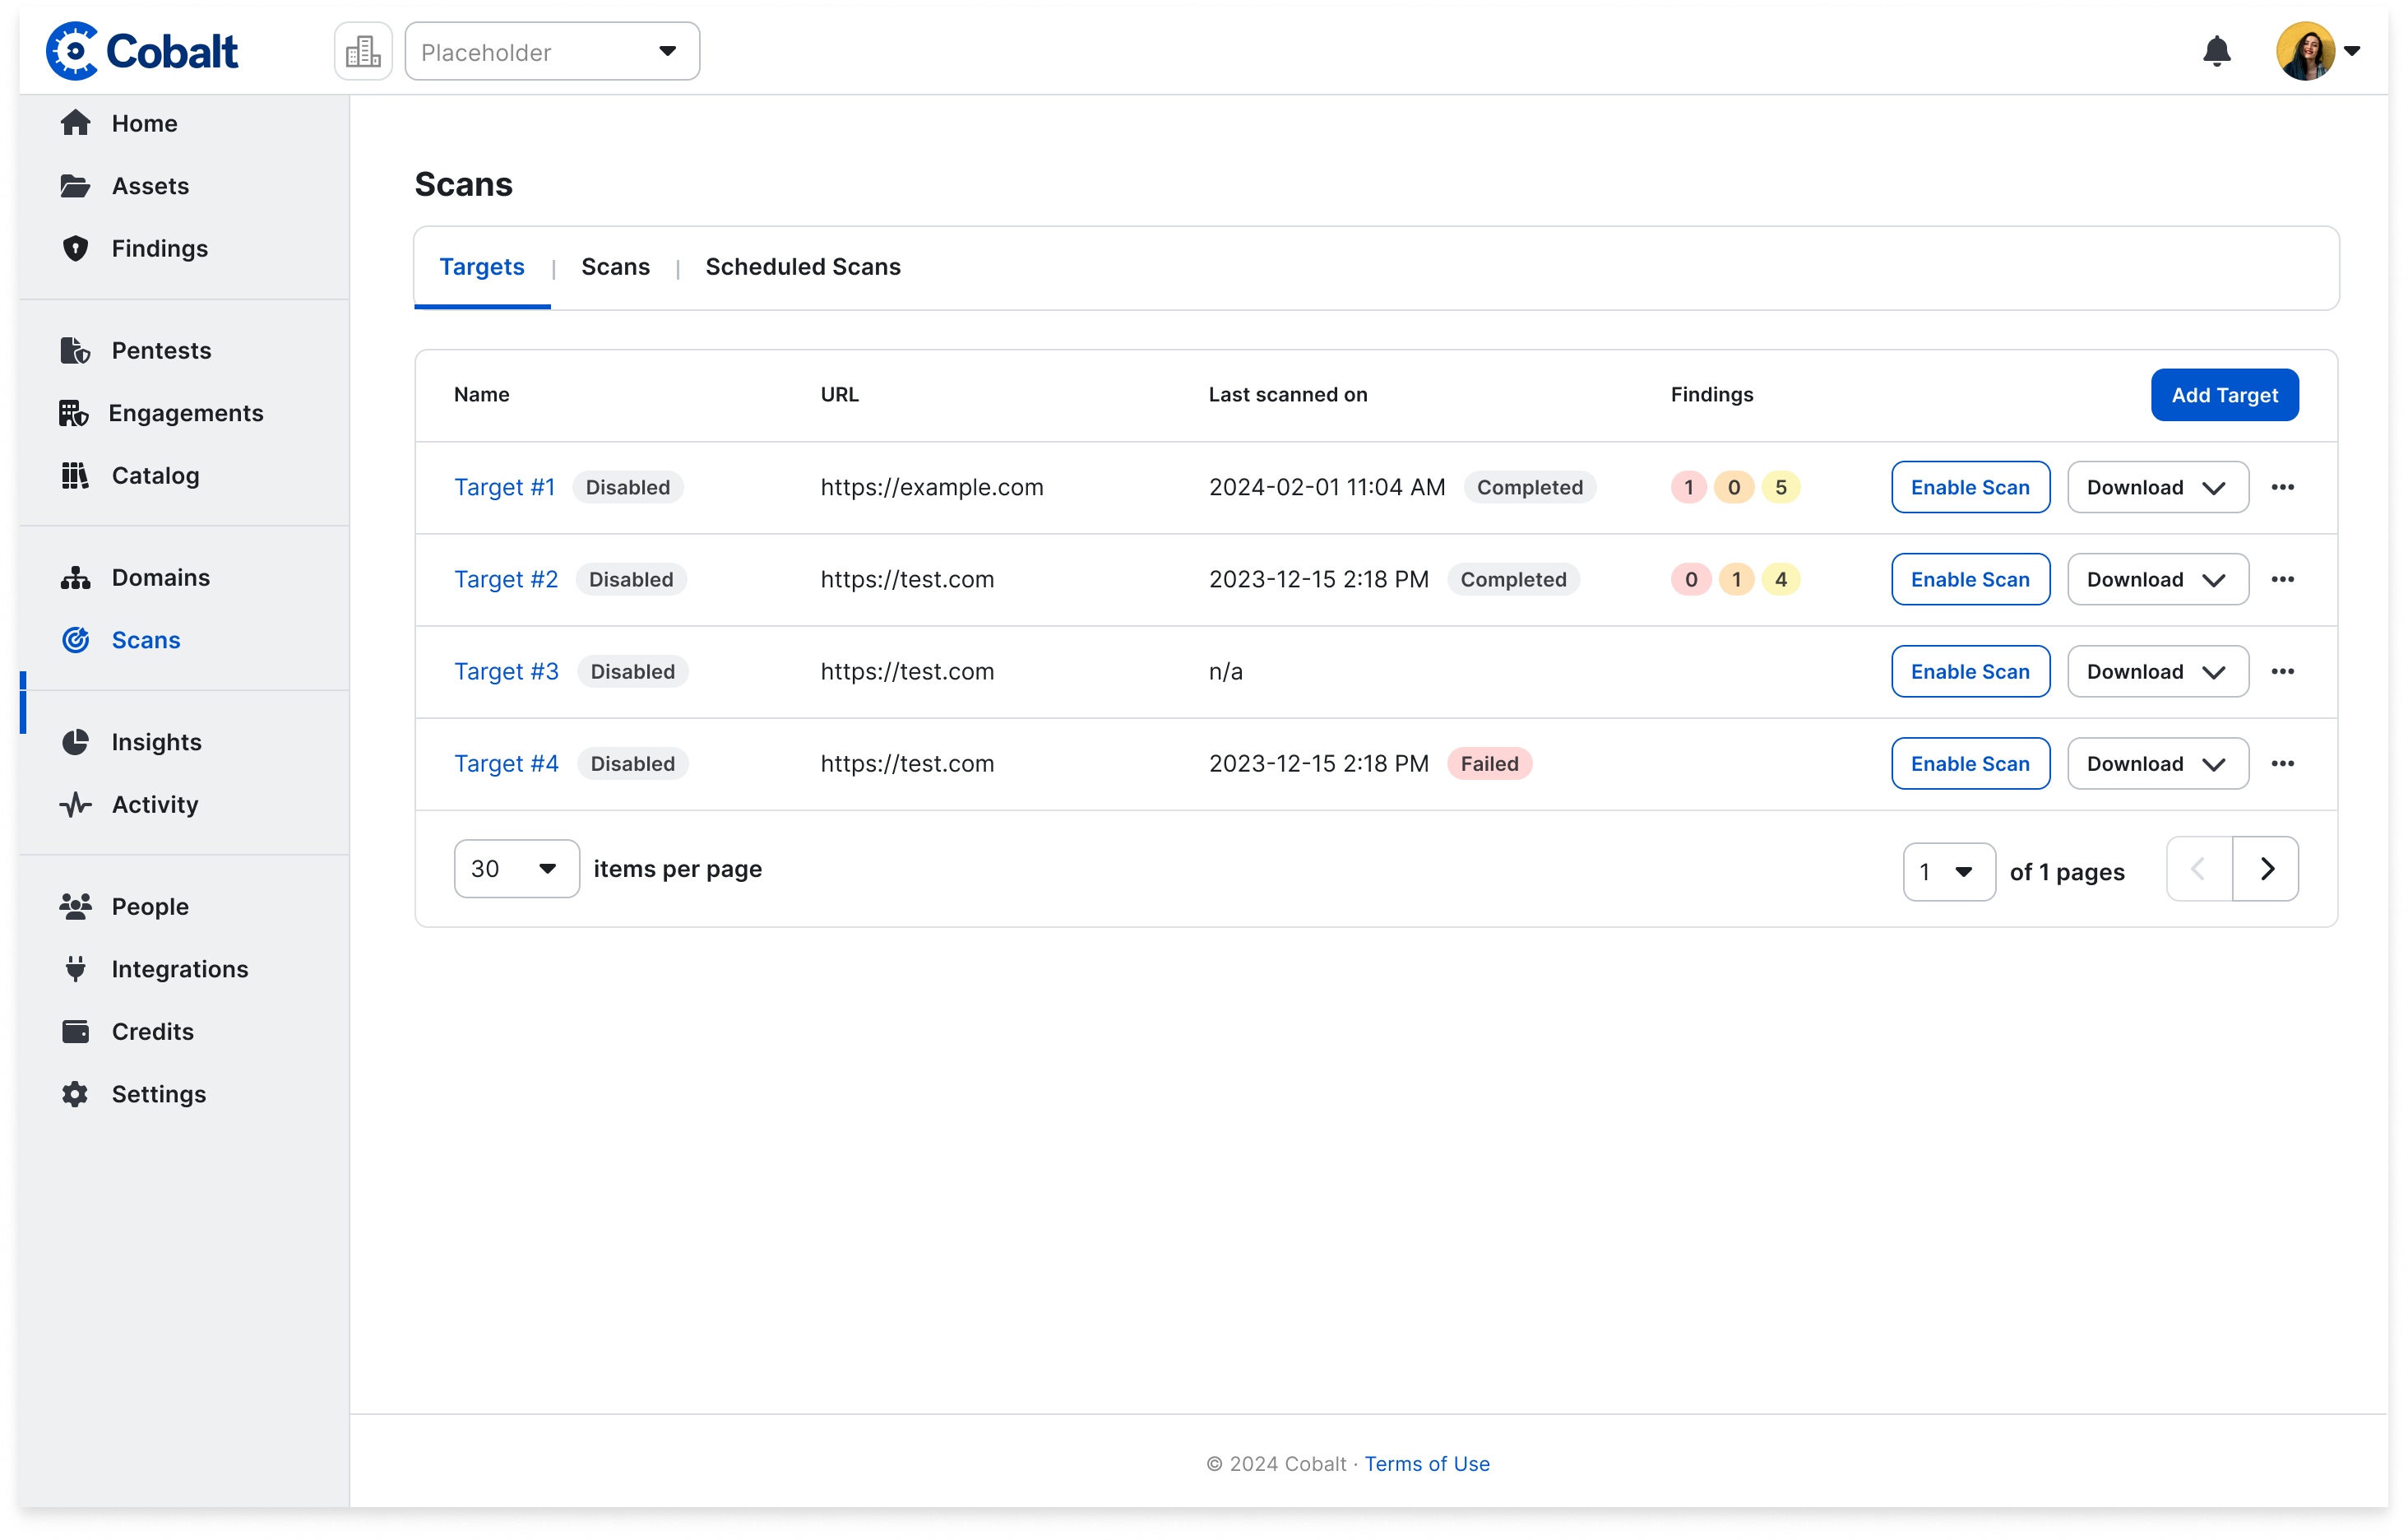Open the page number dropdown
This screenshot has width=2408, height=1540.
tap(1949, 872)
